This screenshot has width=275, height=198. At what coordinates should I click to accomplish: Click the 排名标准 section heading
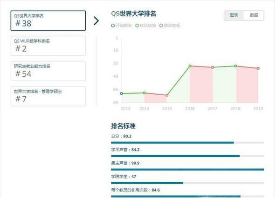tap(123, 126)
